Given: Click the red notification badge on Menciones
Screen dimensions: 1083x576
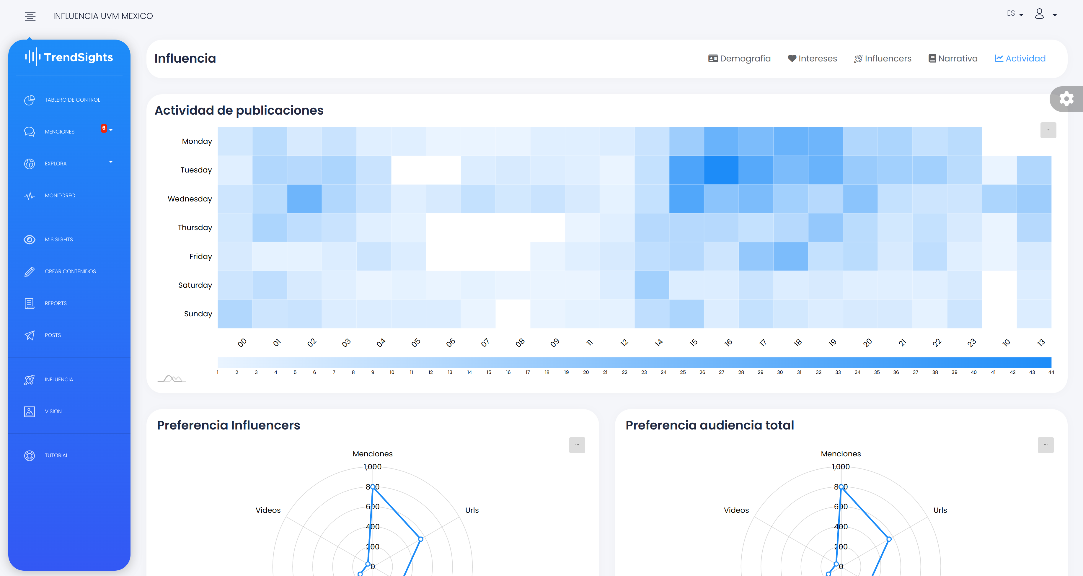Looking at the screenshot, I should (104, 128).
